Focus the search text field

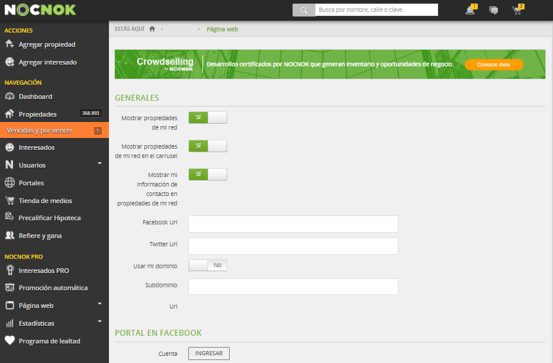click(x=377, y=10)
